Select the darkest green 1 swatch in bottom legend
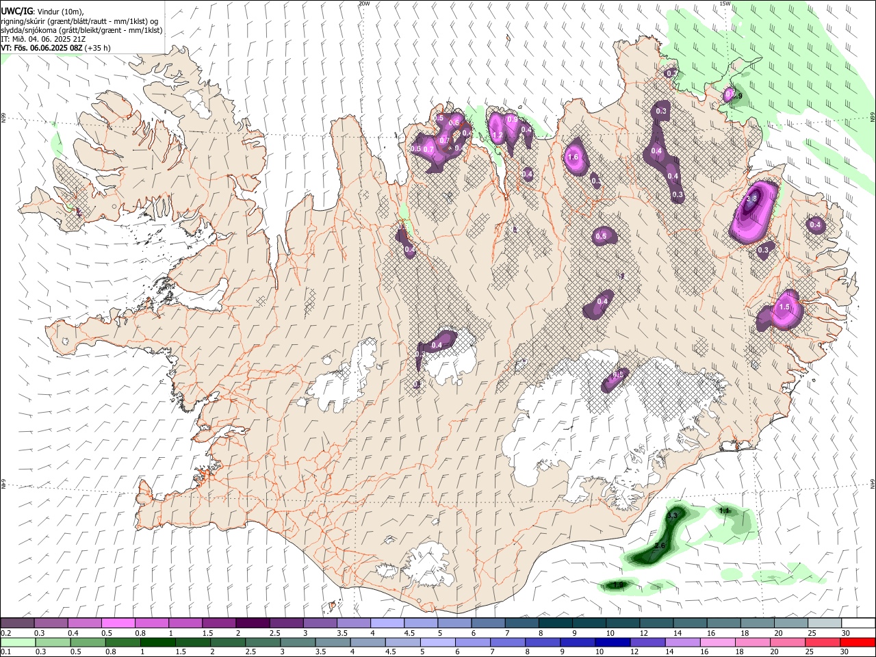This screenshot has width=876, height=657. coord(158,642)
